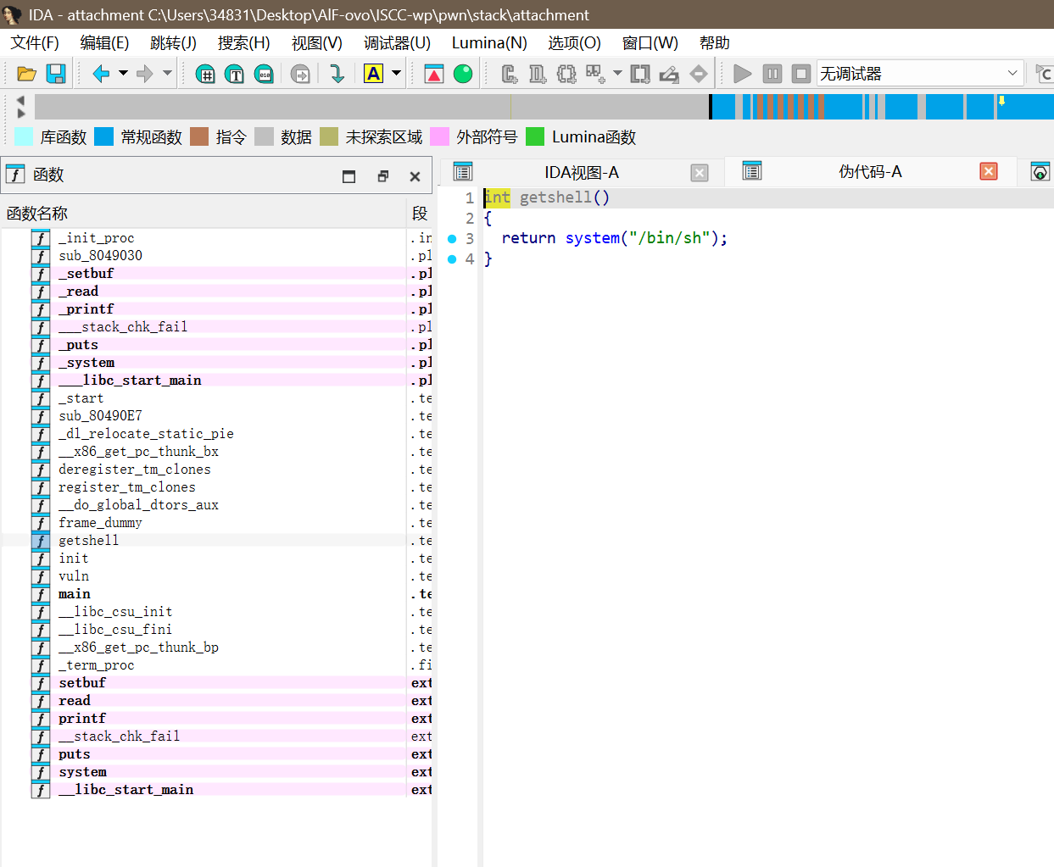Click the gray diamond toolbar icon
The height and width of the screenshot is (867, 1054).
[x=699, y=74]
